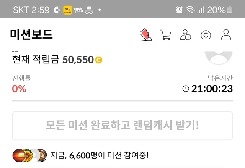Tap the alarm icon in status bar
Image resolution: width=245 pixels, height=168 pixels.
(179, 10)
